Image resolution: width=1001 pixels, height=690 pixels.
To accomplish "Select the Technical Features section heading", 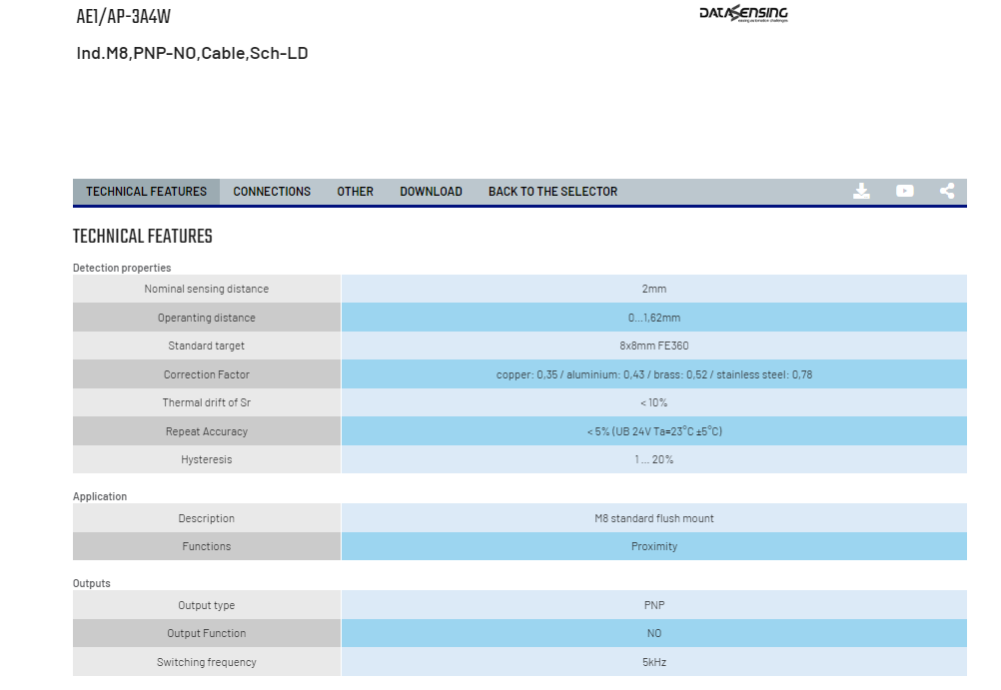I will coord(143,237).
